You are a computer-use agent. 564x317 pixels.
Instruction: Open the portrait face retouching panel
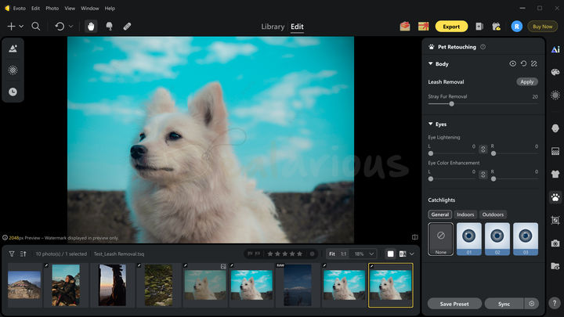coord(555,128)
